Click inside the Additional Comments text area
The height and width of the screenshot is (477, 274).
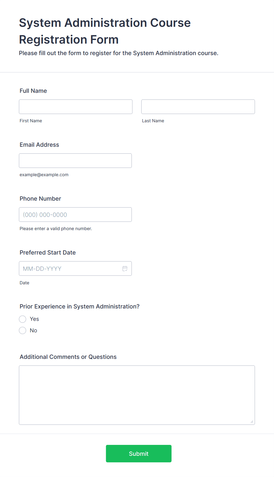pos(137,395)
